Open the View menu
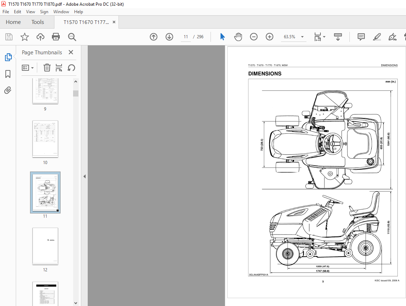The image size is (406, 306). (30, 12)
